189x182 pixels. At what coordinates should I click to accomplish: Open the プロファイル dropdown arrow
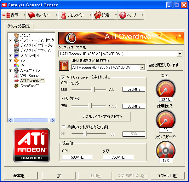90,15
